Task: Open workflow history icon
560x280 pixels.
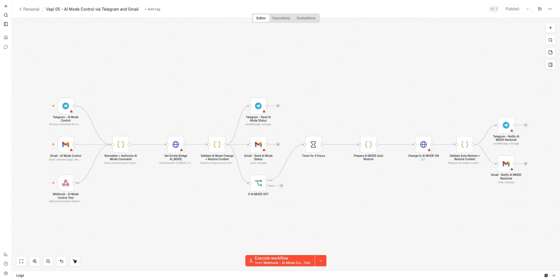Action: 540,9
